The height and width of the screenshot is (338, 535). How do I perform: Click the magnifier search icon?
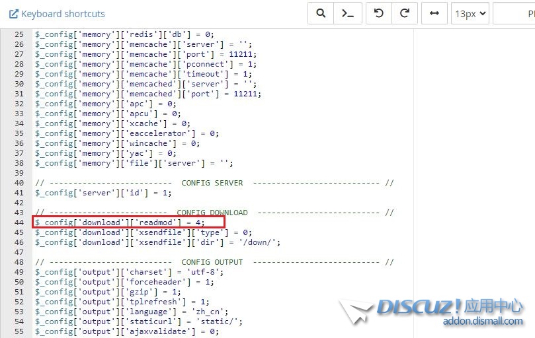coord(321,13)
